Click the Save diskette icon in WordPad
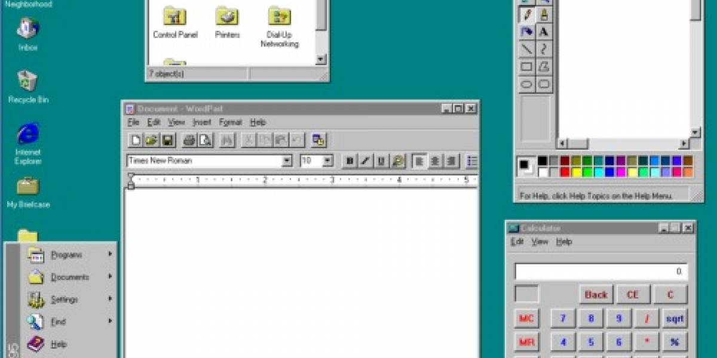The height and width of the screenshot is (358, 717). click(x=167, y=140)
